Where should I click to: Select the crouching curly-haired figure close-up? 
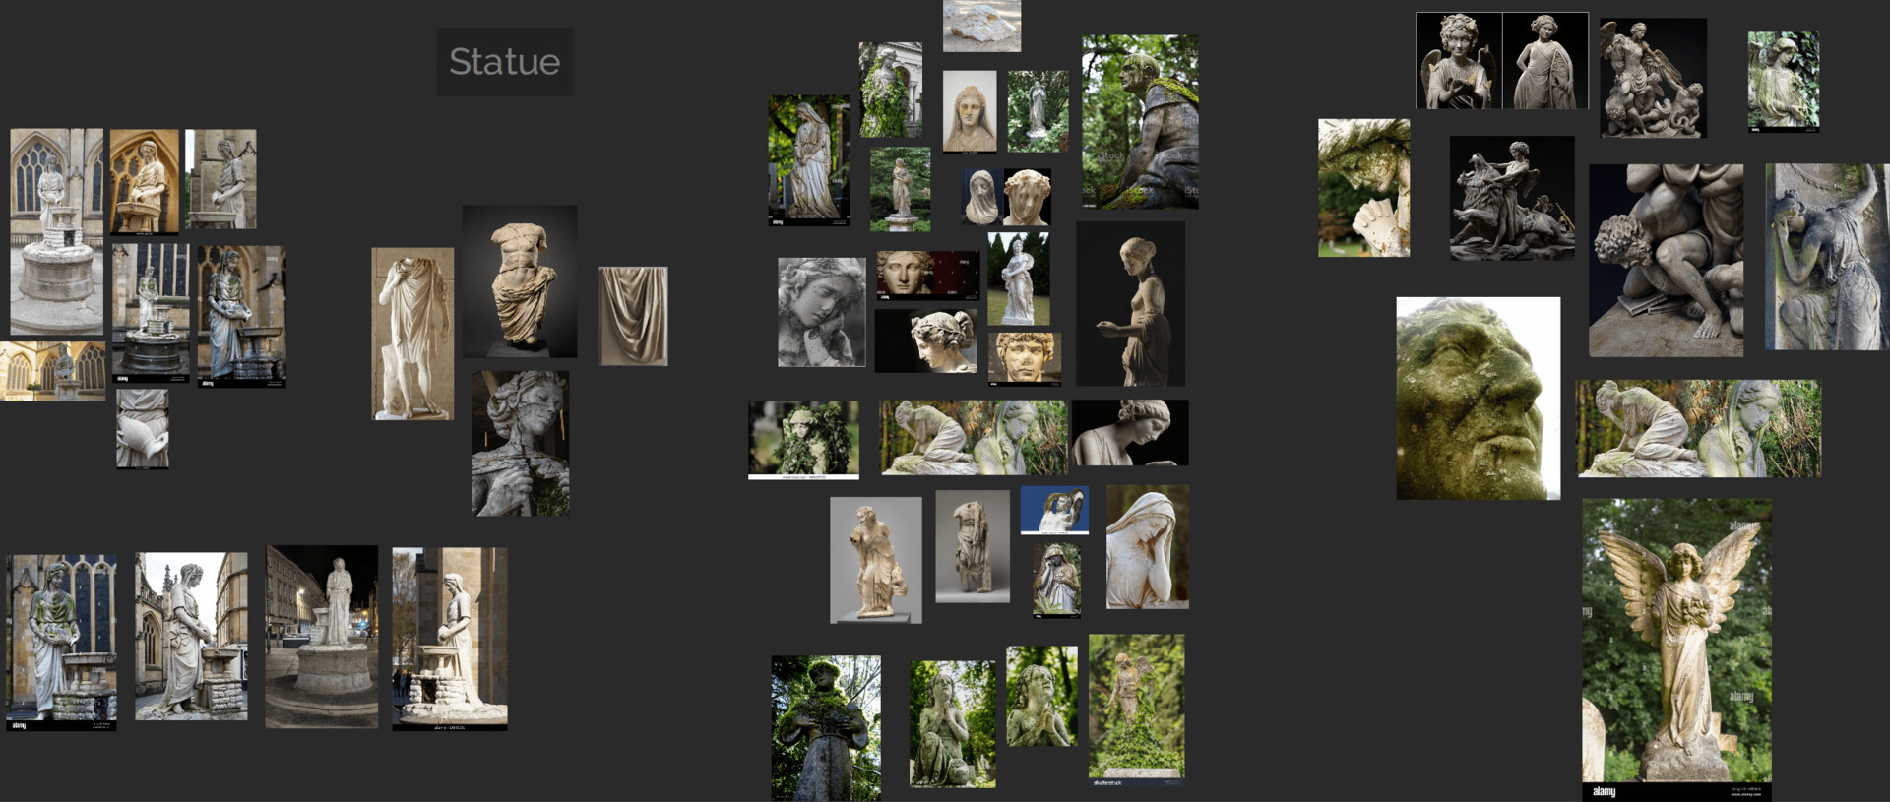click(x=1666, y=260)
